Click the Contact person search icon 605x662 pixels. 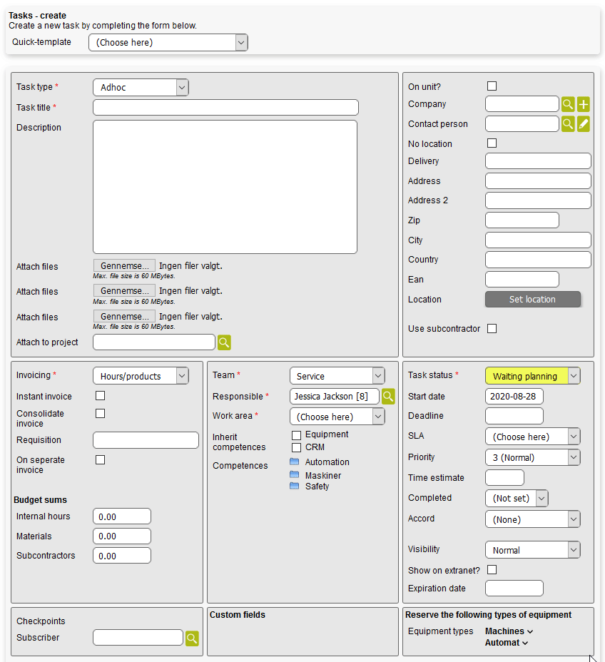click(568, 124)
